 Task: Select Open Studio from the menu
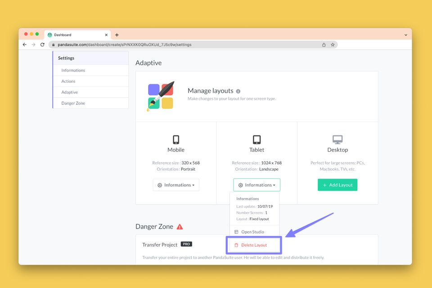coord(253,231)
